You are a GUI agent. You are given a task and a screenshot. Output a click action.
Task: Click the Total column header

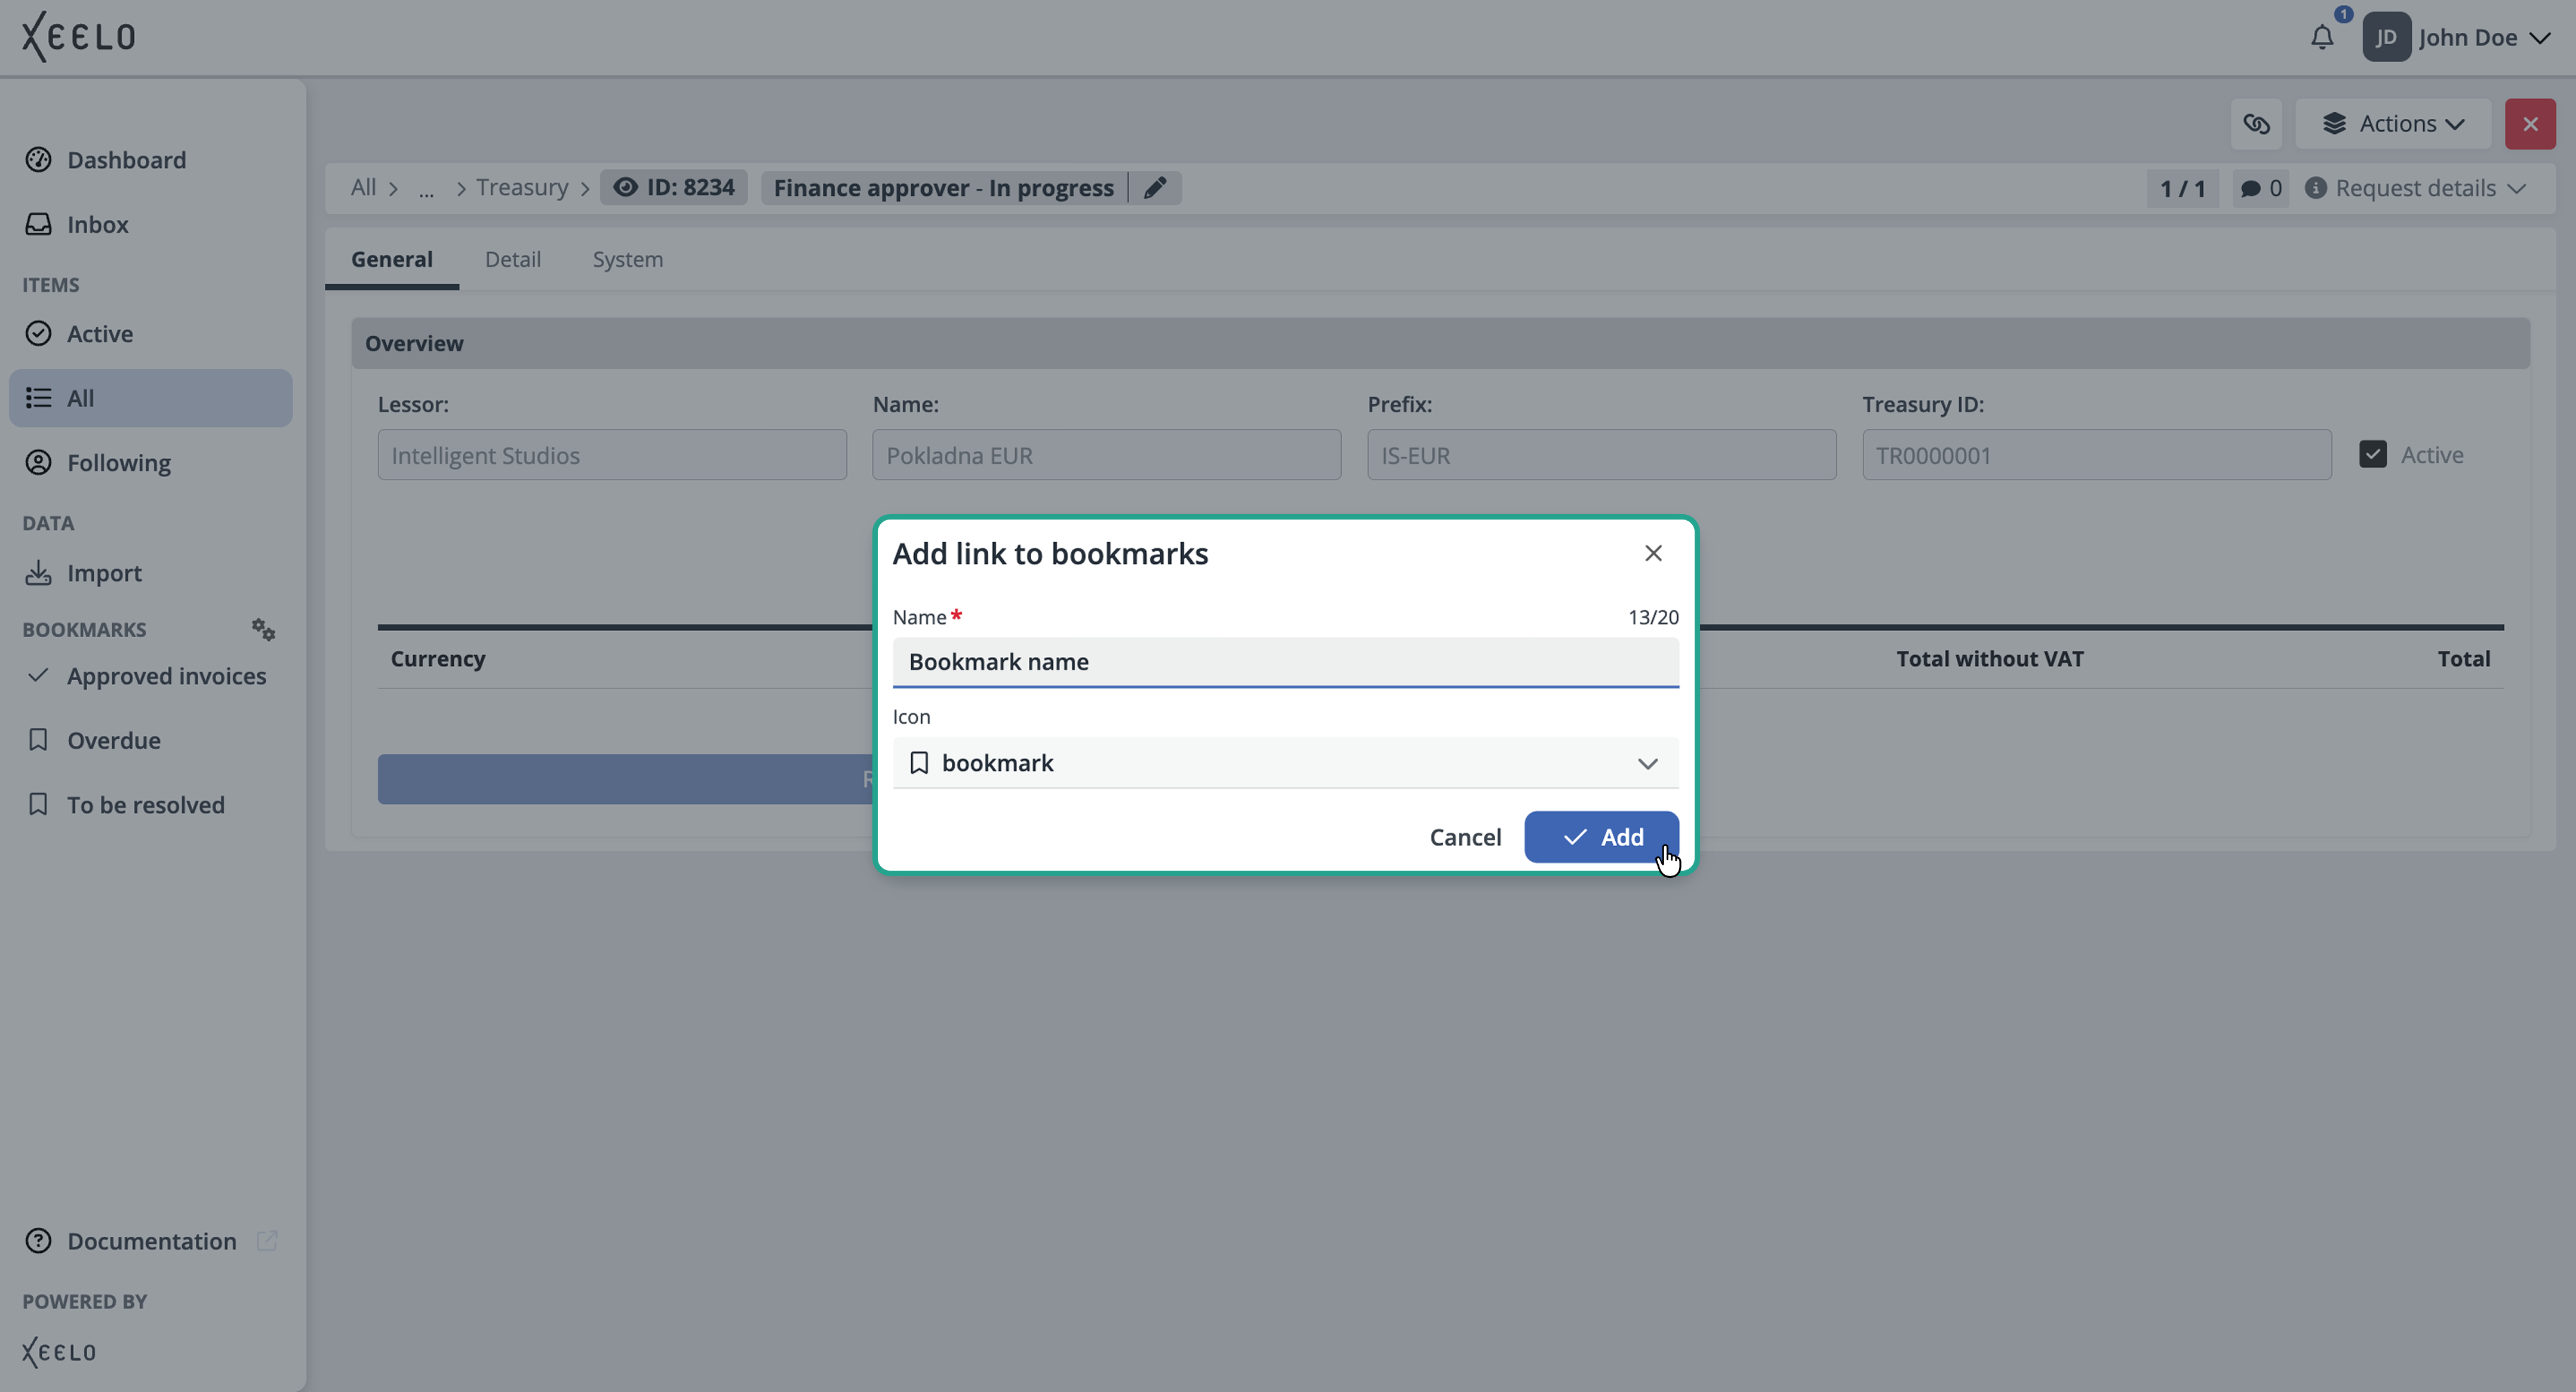[2464, 659]
